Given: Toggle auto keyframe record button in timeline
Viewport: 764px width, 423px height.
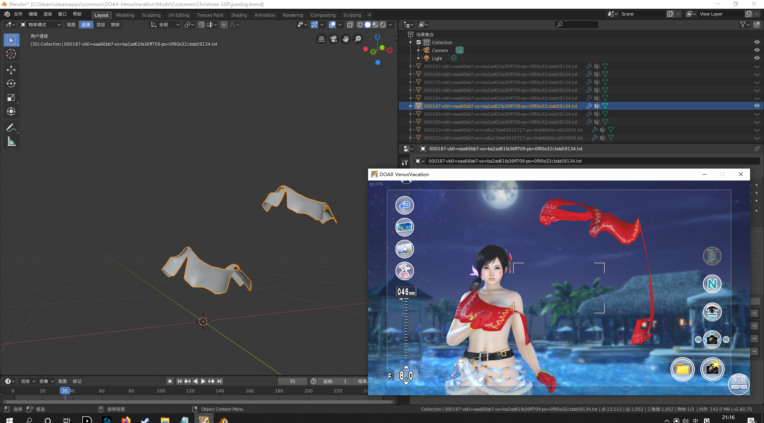Looking at the screenshot, I should (x=170, y=381).
